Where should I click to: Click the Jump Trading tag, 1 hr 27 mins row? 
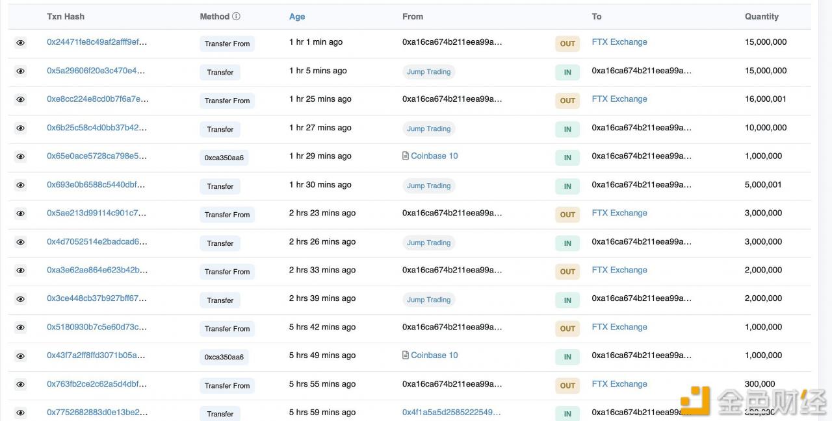click(429, 129)
